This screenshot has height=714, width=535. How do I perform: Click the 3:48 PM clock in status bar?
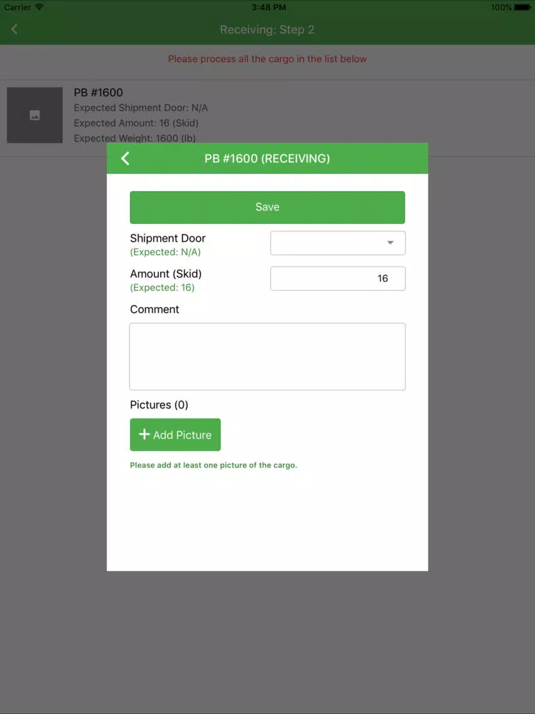[269, 8]
